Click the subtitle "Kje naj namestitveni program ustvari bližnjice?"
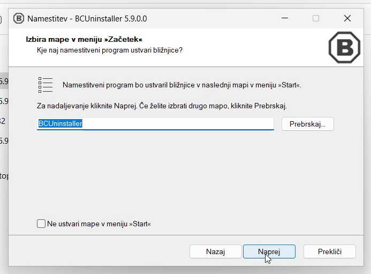This screenshot has width=371, height=274. pyautogui.click(x=110, y=50)
